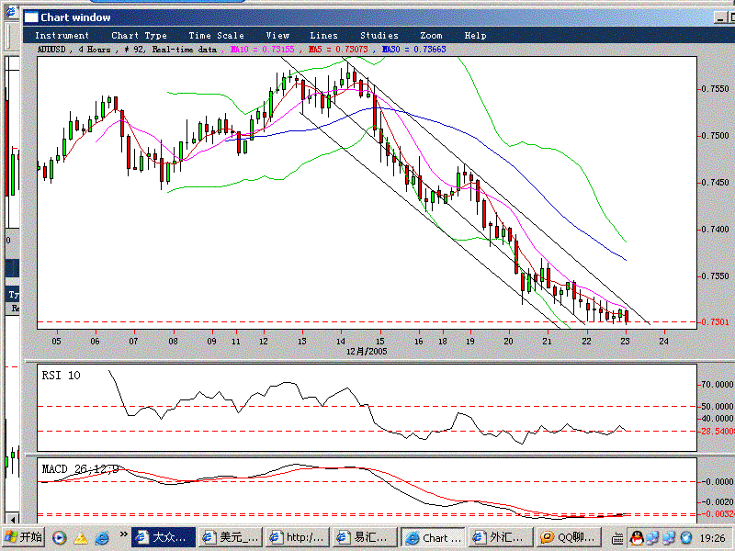735x551 pixels.
Task: Click date 23 on the time axis
Action: 625,341
